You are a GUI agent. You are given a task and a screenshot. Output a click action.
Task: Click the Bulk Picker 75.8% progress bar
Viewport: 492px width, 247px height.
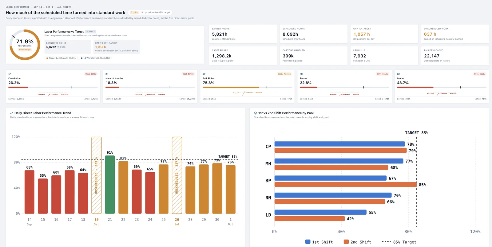click(x=247, y=88)
